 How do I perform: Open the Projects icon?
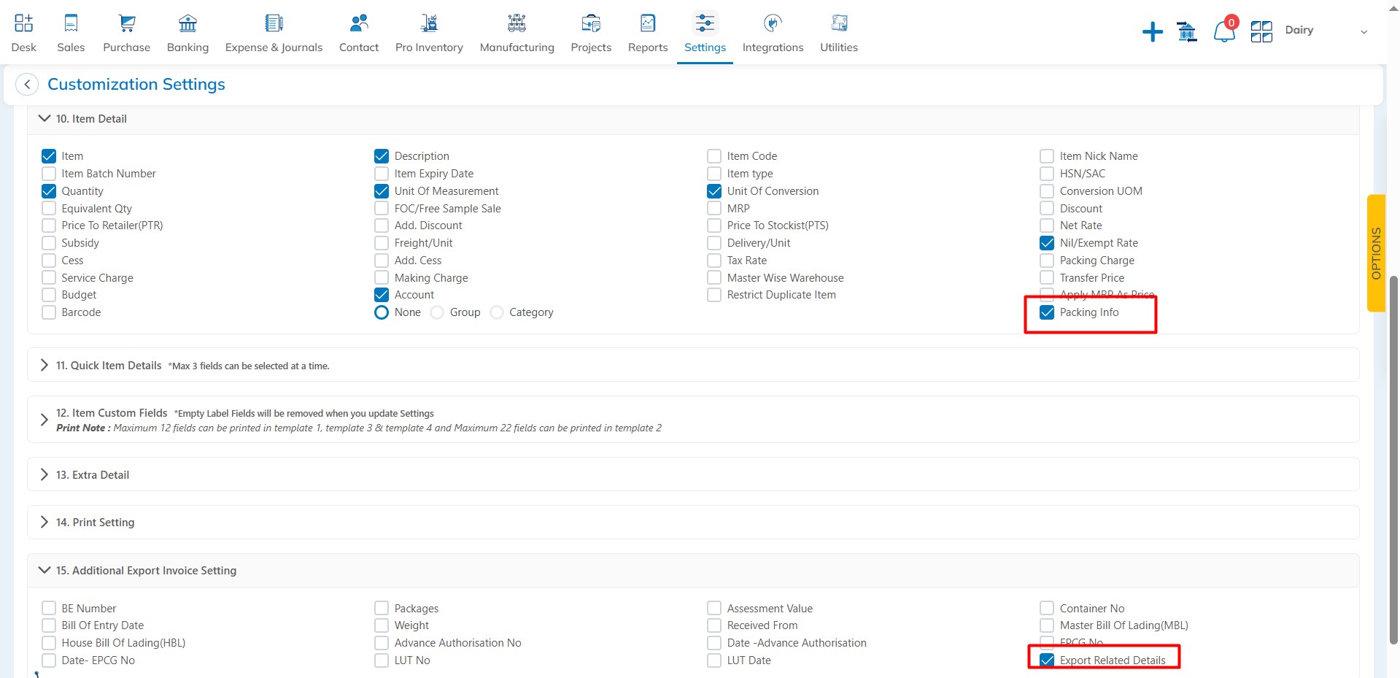point(591,23)
